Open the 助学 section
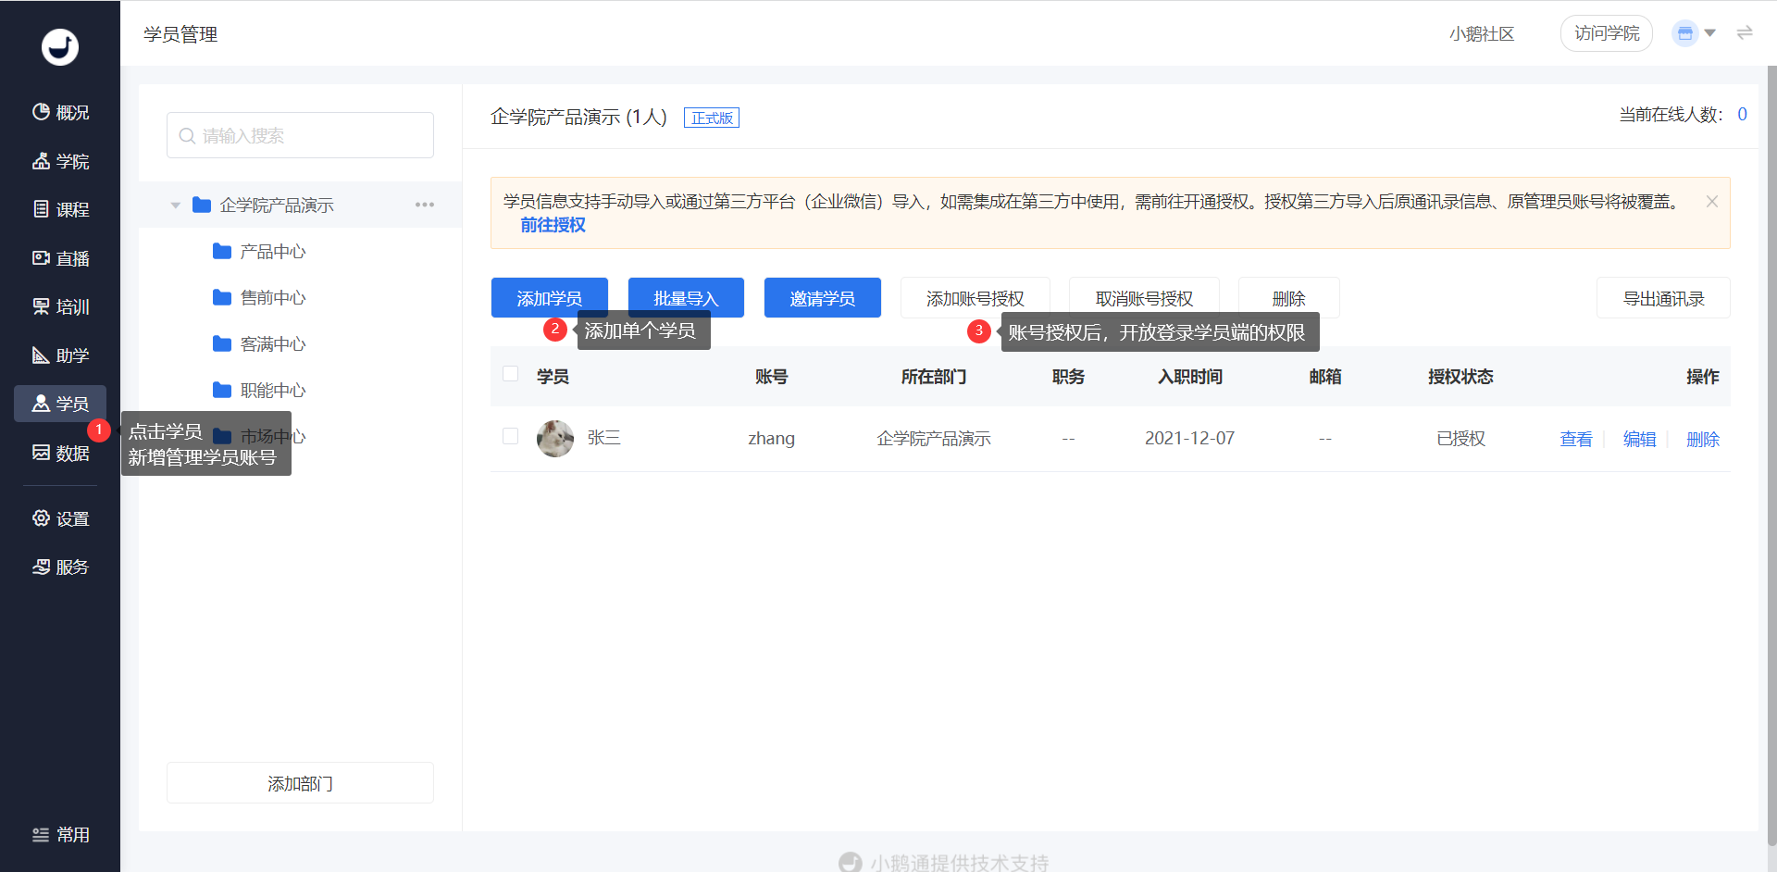 pos(60,356)
